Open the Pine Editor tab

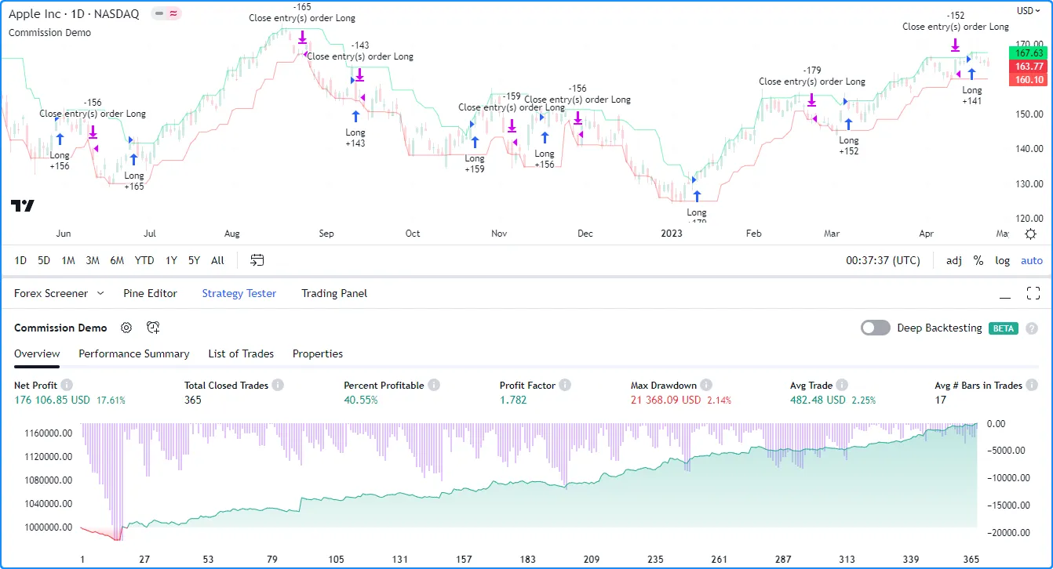150,293
